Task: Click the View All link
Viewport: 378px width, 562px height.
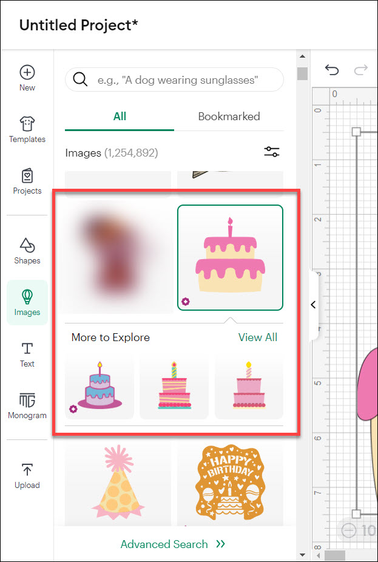Action: coord(258,337)
